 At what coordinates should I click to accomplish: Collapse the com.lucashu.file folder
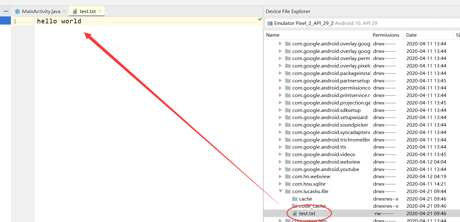click(280, 192)
